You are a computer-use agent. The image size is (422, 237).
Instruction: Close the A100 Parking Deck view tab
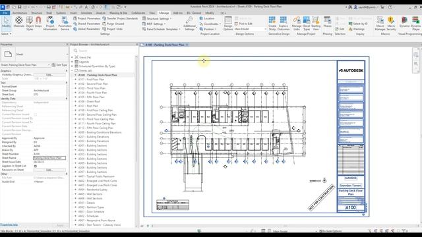tap(187, 45)
